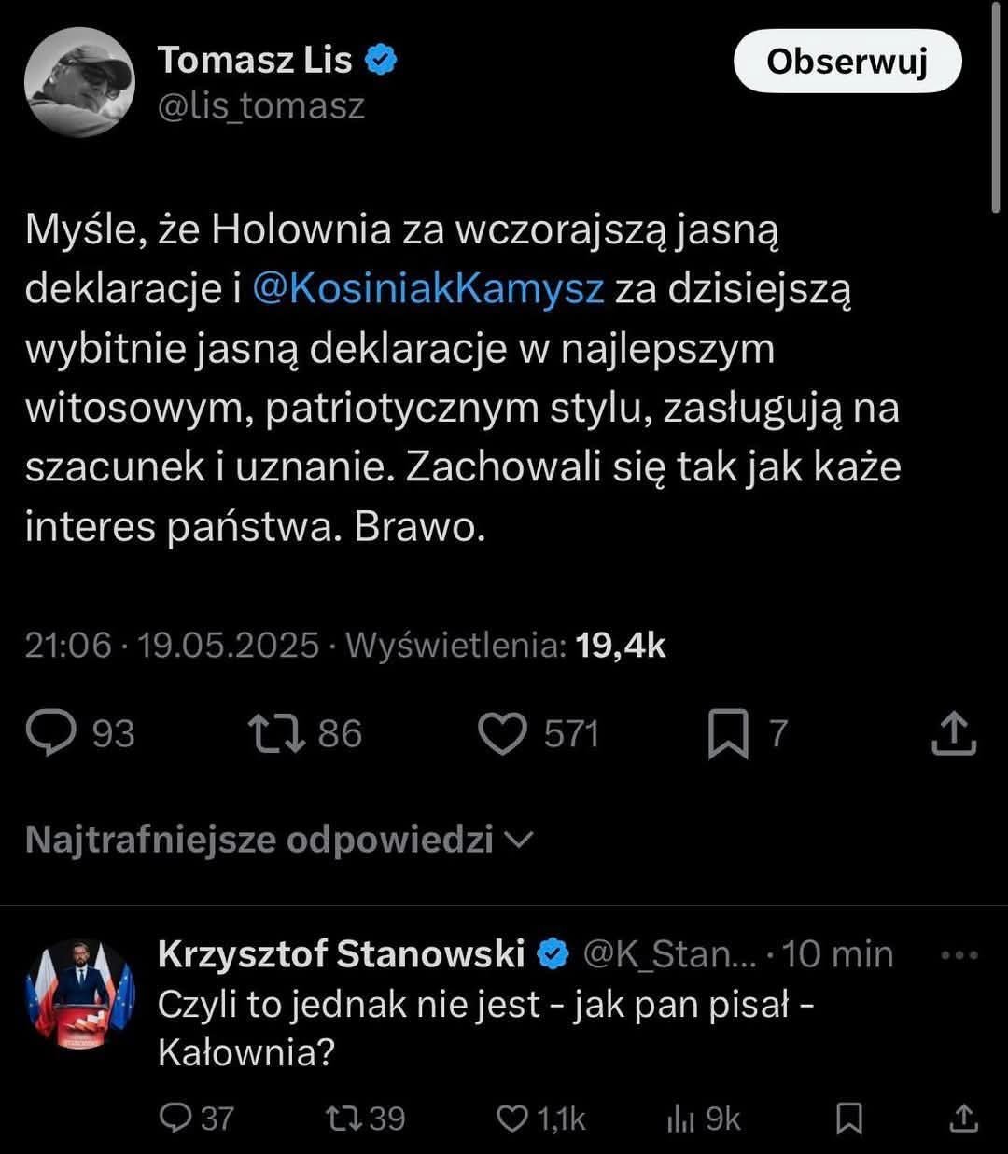
Task: Open more options on Stanowski's reply
Action: click(x=959, y=955)
